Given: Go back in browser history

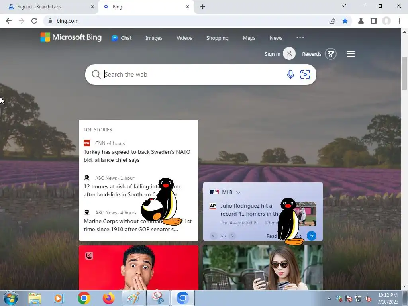Looking at the screenshot, I should coord(9,21).
